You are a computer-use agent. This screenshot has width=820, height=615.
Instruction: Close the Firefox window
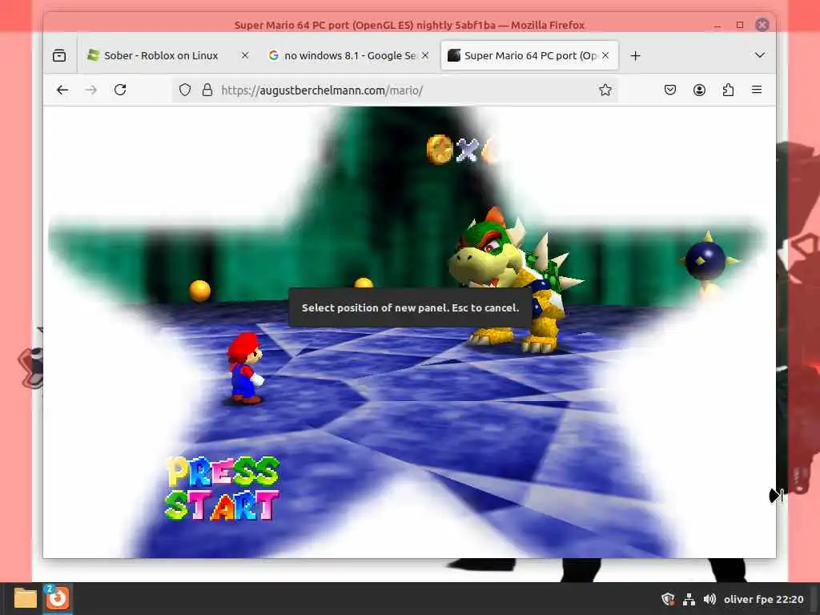tap(762, 25)
